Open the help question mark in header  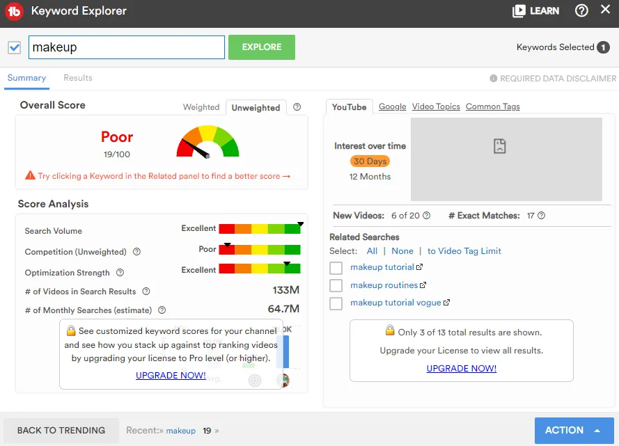point(581,10)
